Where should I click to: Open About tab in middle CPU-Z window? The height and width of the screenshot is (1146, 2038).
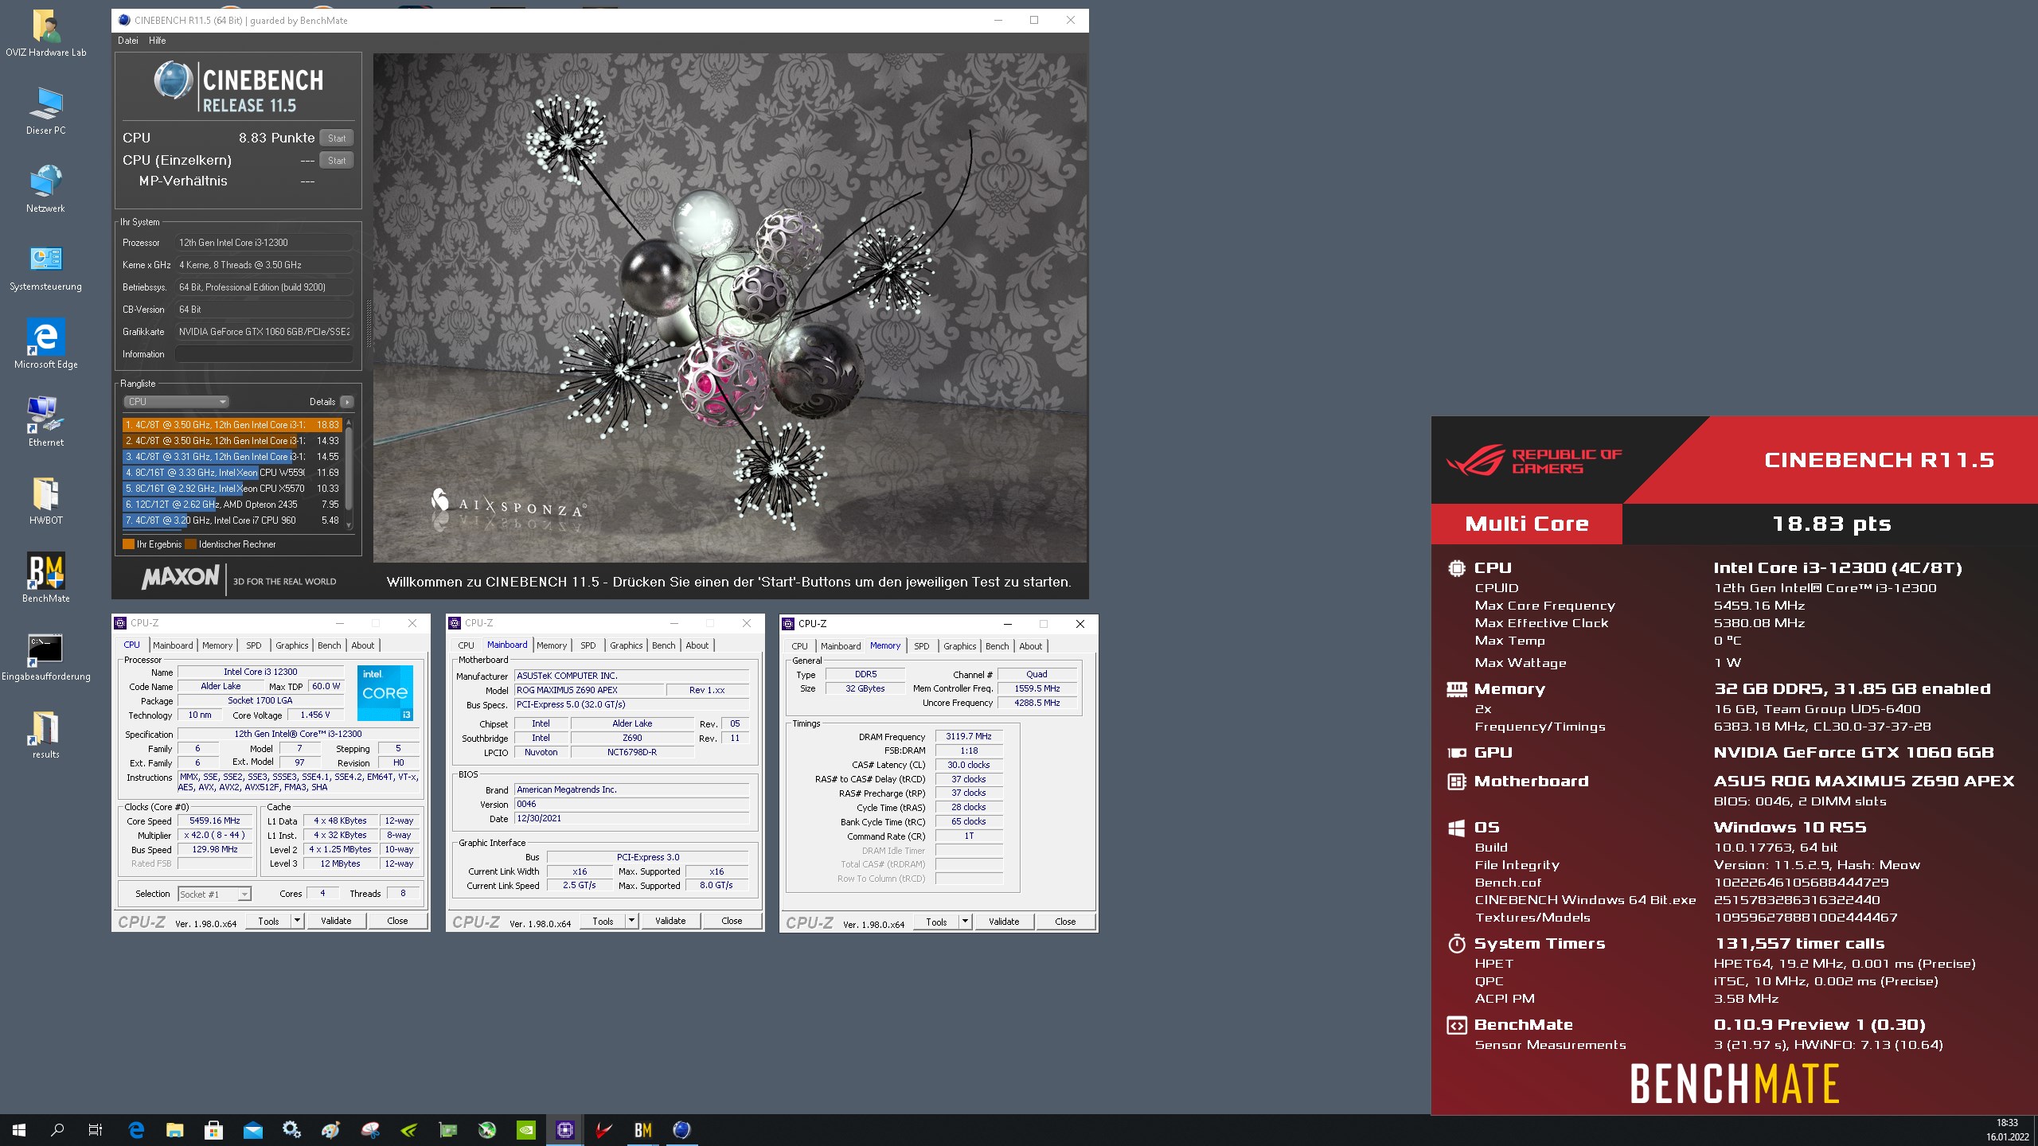point(697,645)
